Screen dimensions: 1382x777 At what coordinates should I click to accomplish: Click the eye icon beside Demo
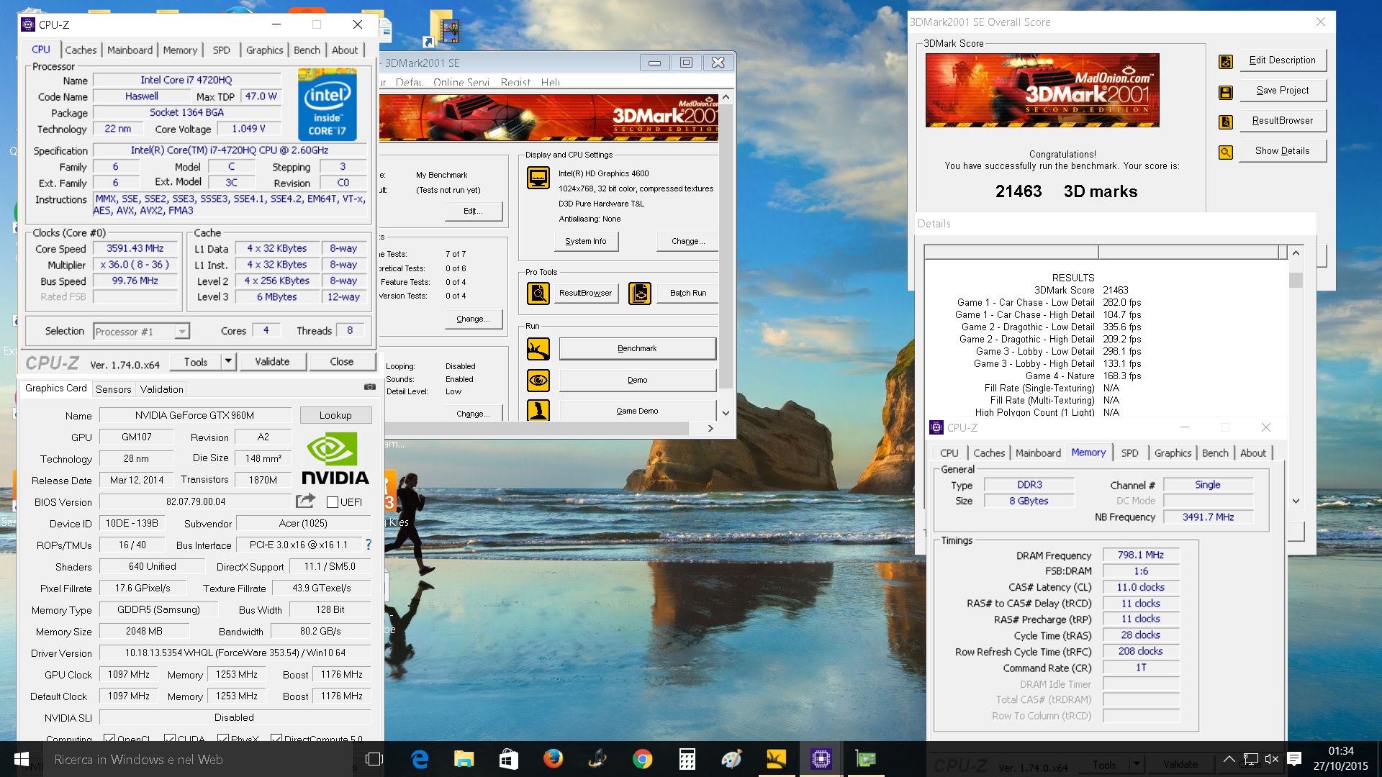tap(538, 380)
